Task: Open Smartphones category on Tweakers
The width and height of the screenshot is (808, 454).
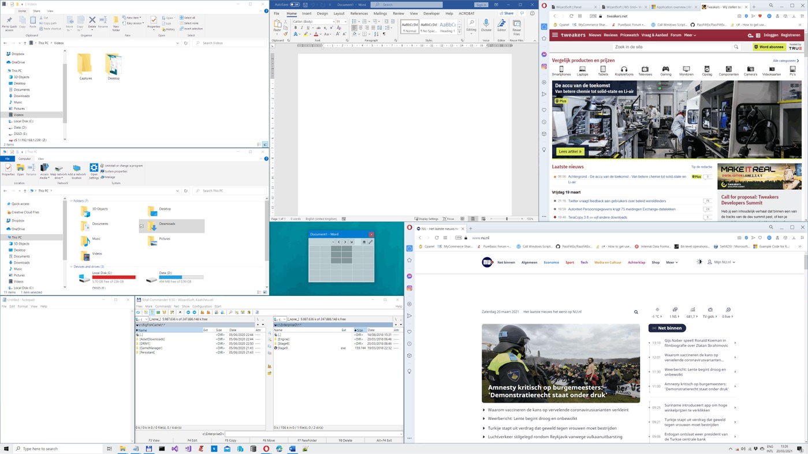Action: 561,71
